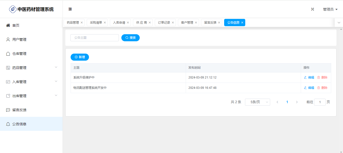Open 用户管理 in the sidebar
The height and width of the screenshot is (153, 343).
19,40
